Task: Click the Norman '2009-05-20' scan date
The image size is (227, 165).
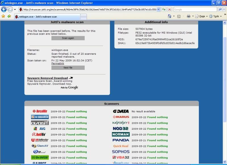Action: 139,135
